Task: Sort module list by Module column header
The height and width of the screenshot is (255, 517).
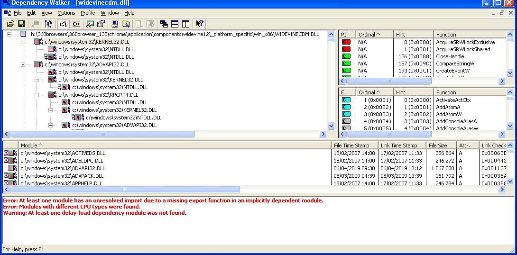Action: [x=175, y=146]
